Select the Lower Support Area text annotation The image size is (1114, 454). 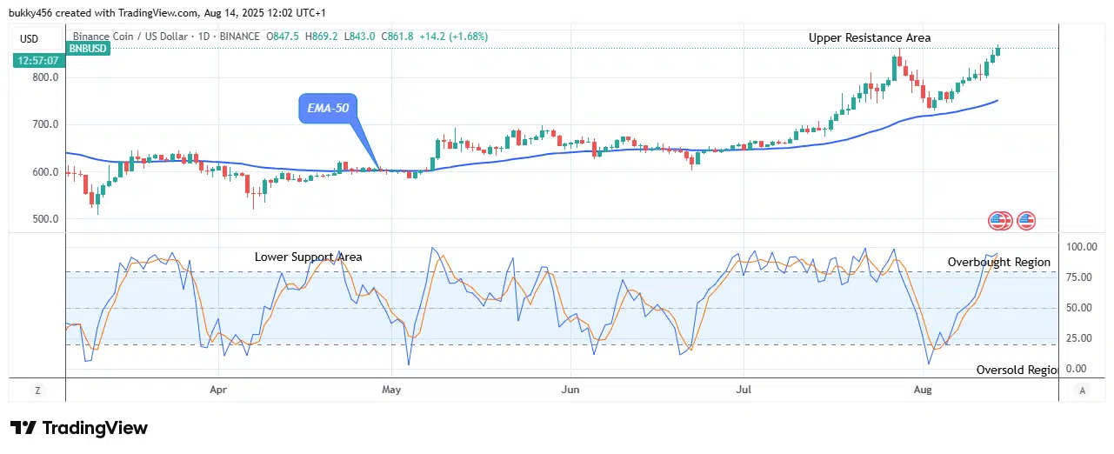[309, 257]
